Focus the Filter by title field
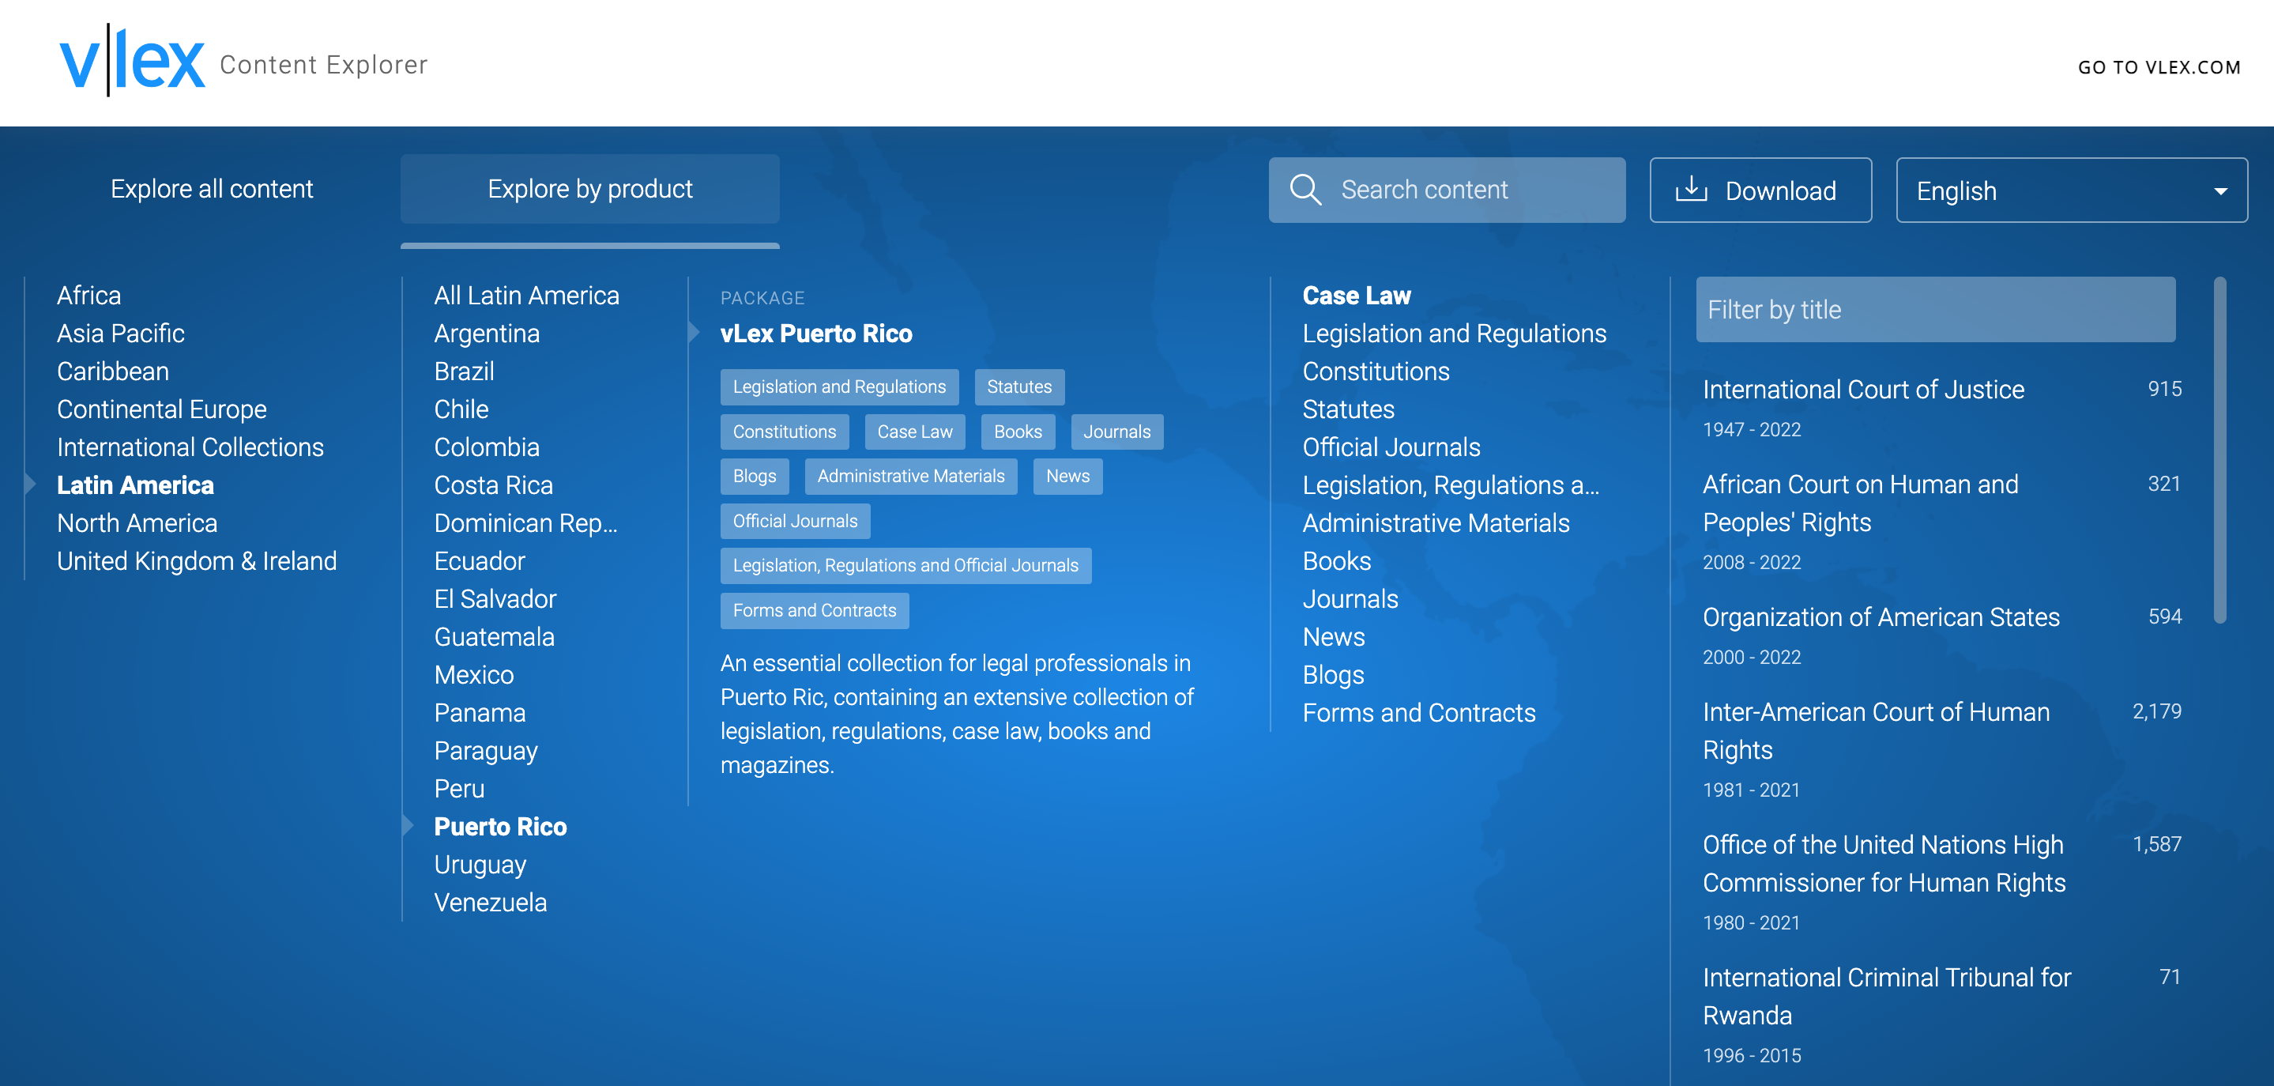 (x=1935, y=309)
